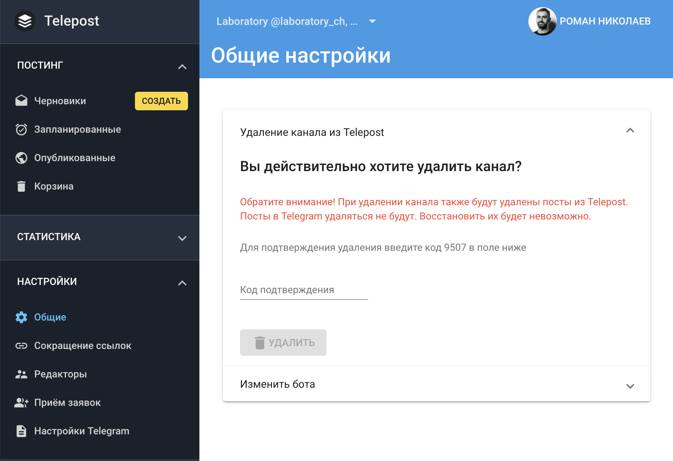The height and width of the screenshot is (461, 673).
Task: Open Настройки Telegram page
Action: pyautogui.click(x=82, y=431)
